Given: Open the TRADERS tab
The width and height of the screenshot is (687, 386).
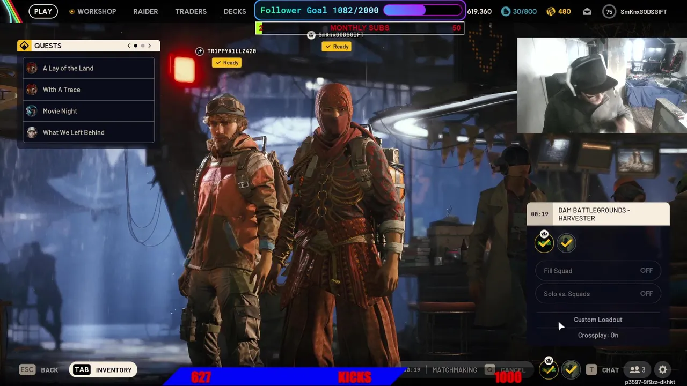Looking at the screenshot, I should [x=191, y=11].
